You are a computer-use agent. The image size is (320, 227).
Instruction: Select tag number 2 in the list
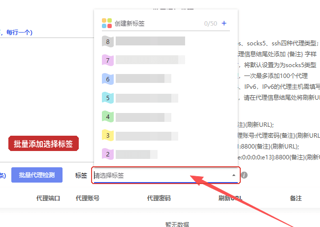point(166,154)
